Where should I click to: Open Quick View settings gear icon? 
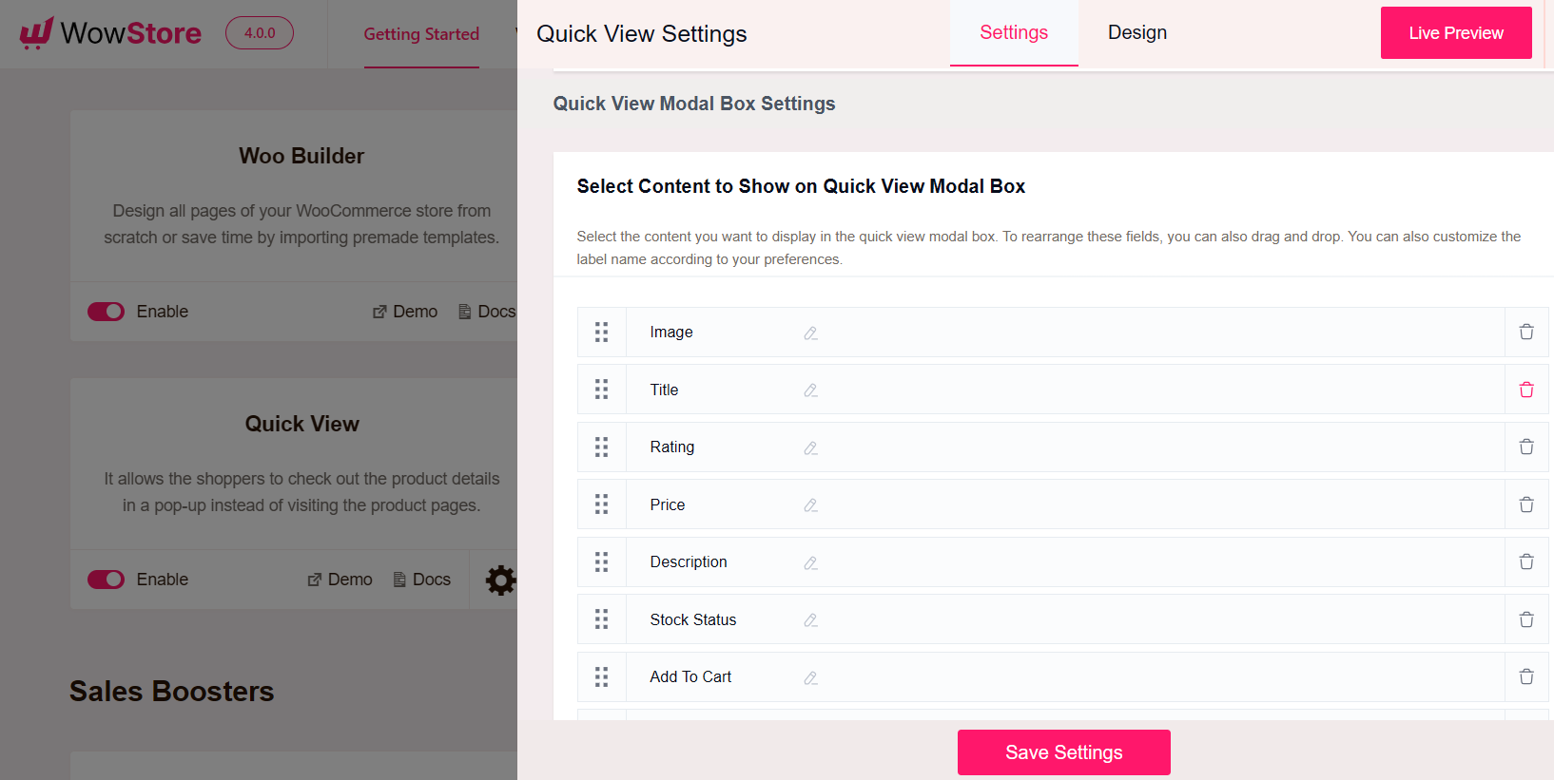(501, 580)
